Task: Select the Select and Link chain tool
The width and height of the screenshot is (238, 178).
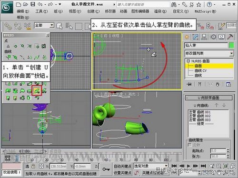Action: (8, 26)
